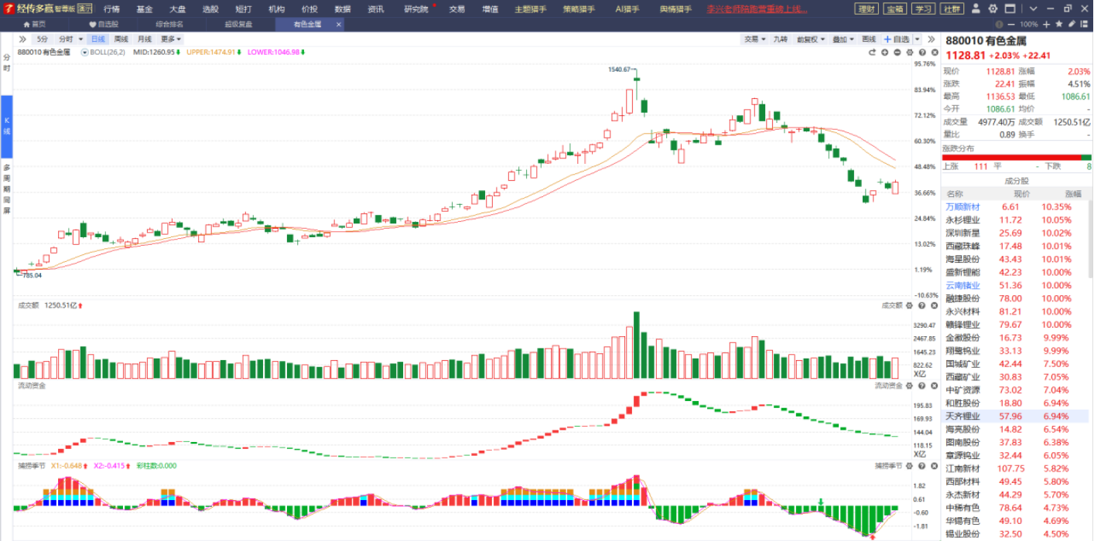The image size is (1094, 541).
Task: Open the 选股 menu in top bar
Action: tap(210, 9)
